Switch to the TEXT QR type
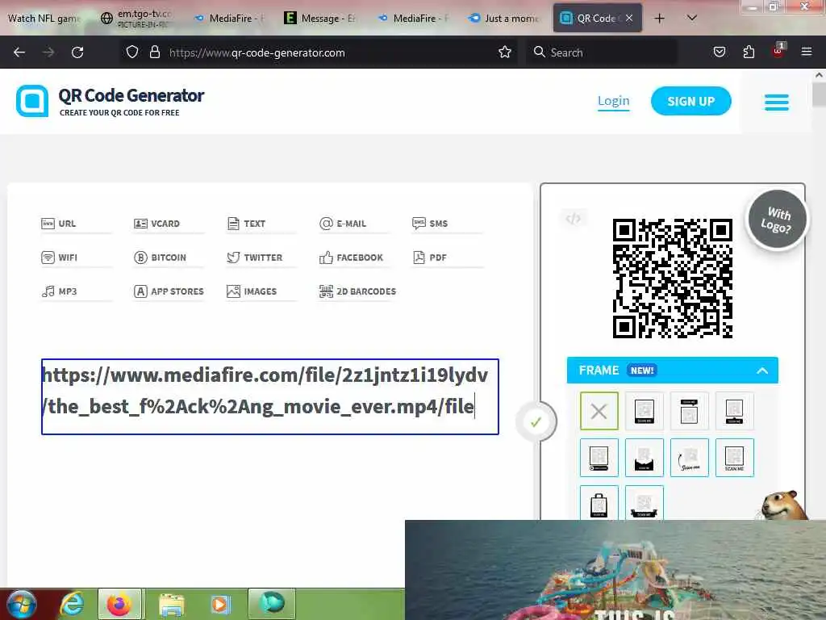This screenshot has width=826, height=620. tap(246, 224)
